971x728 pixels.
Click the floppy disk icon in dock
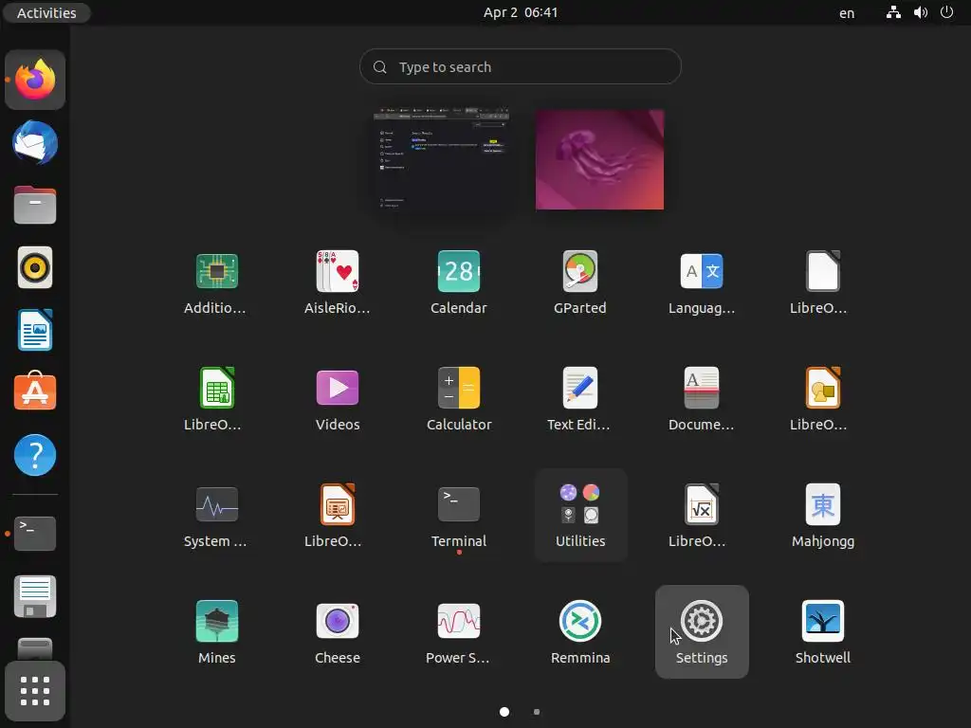coord(35,596)
